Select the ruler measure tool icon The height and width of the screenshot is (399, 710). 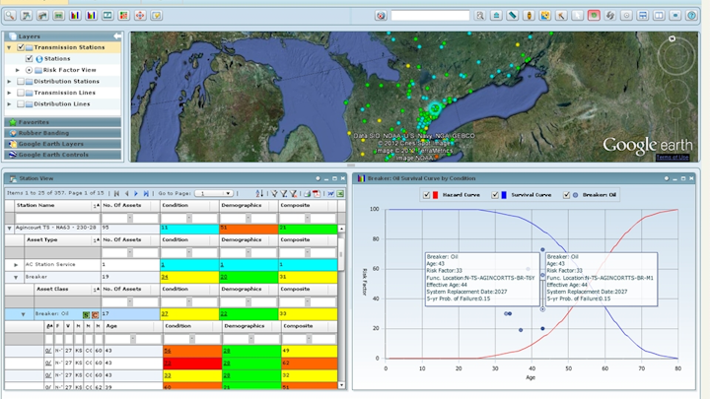click(513, 16)
